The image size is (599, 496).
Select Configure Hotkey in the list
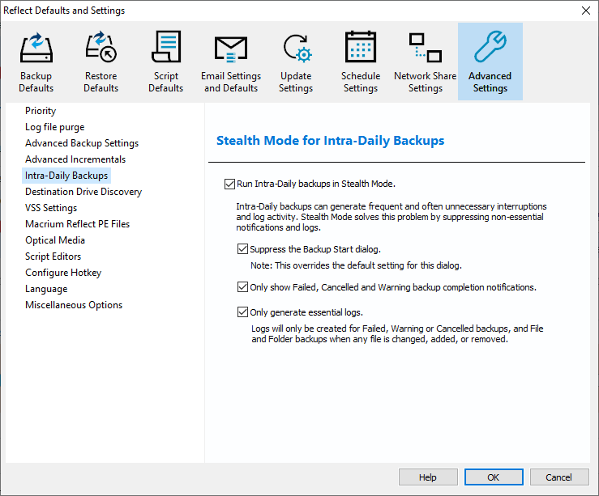63,273
